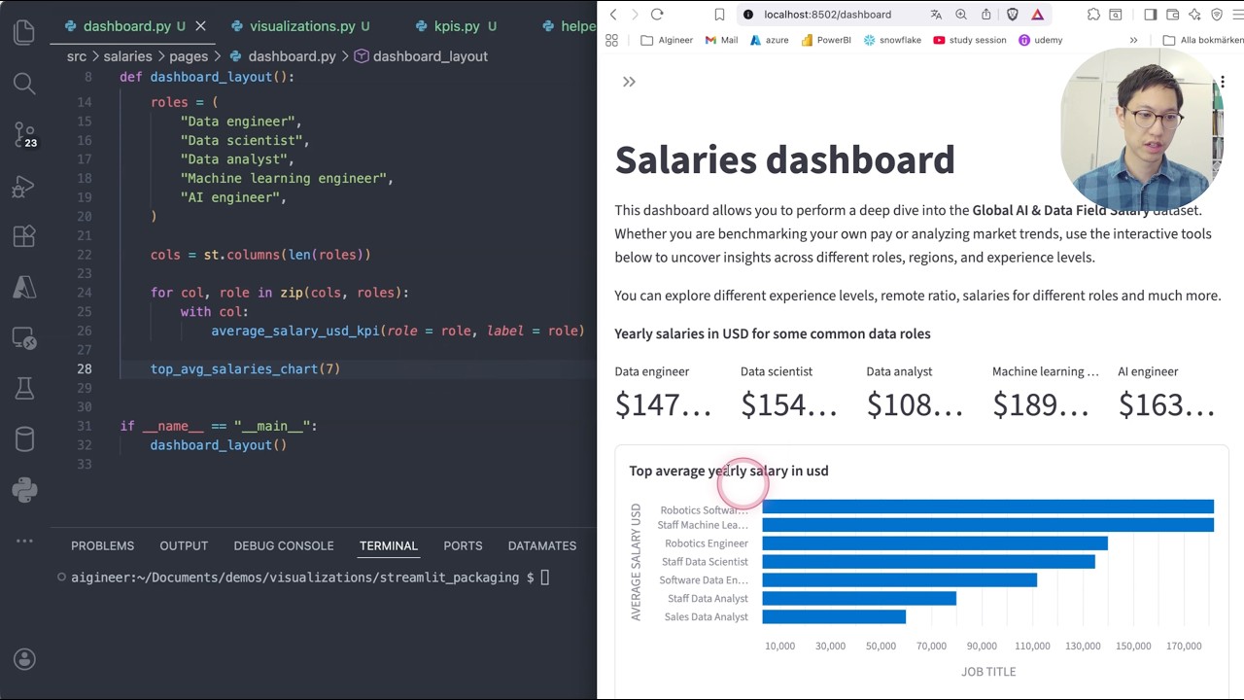The height and width of the screenshot is (700, 1244).
Task: Click line 28 top_avg_salaries_chart(7) code
Action: coord(245,369)
